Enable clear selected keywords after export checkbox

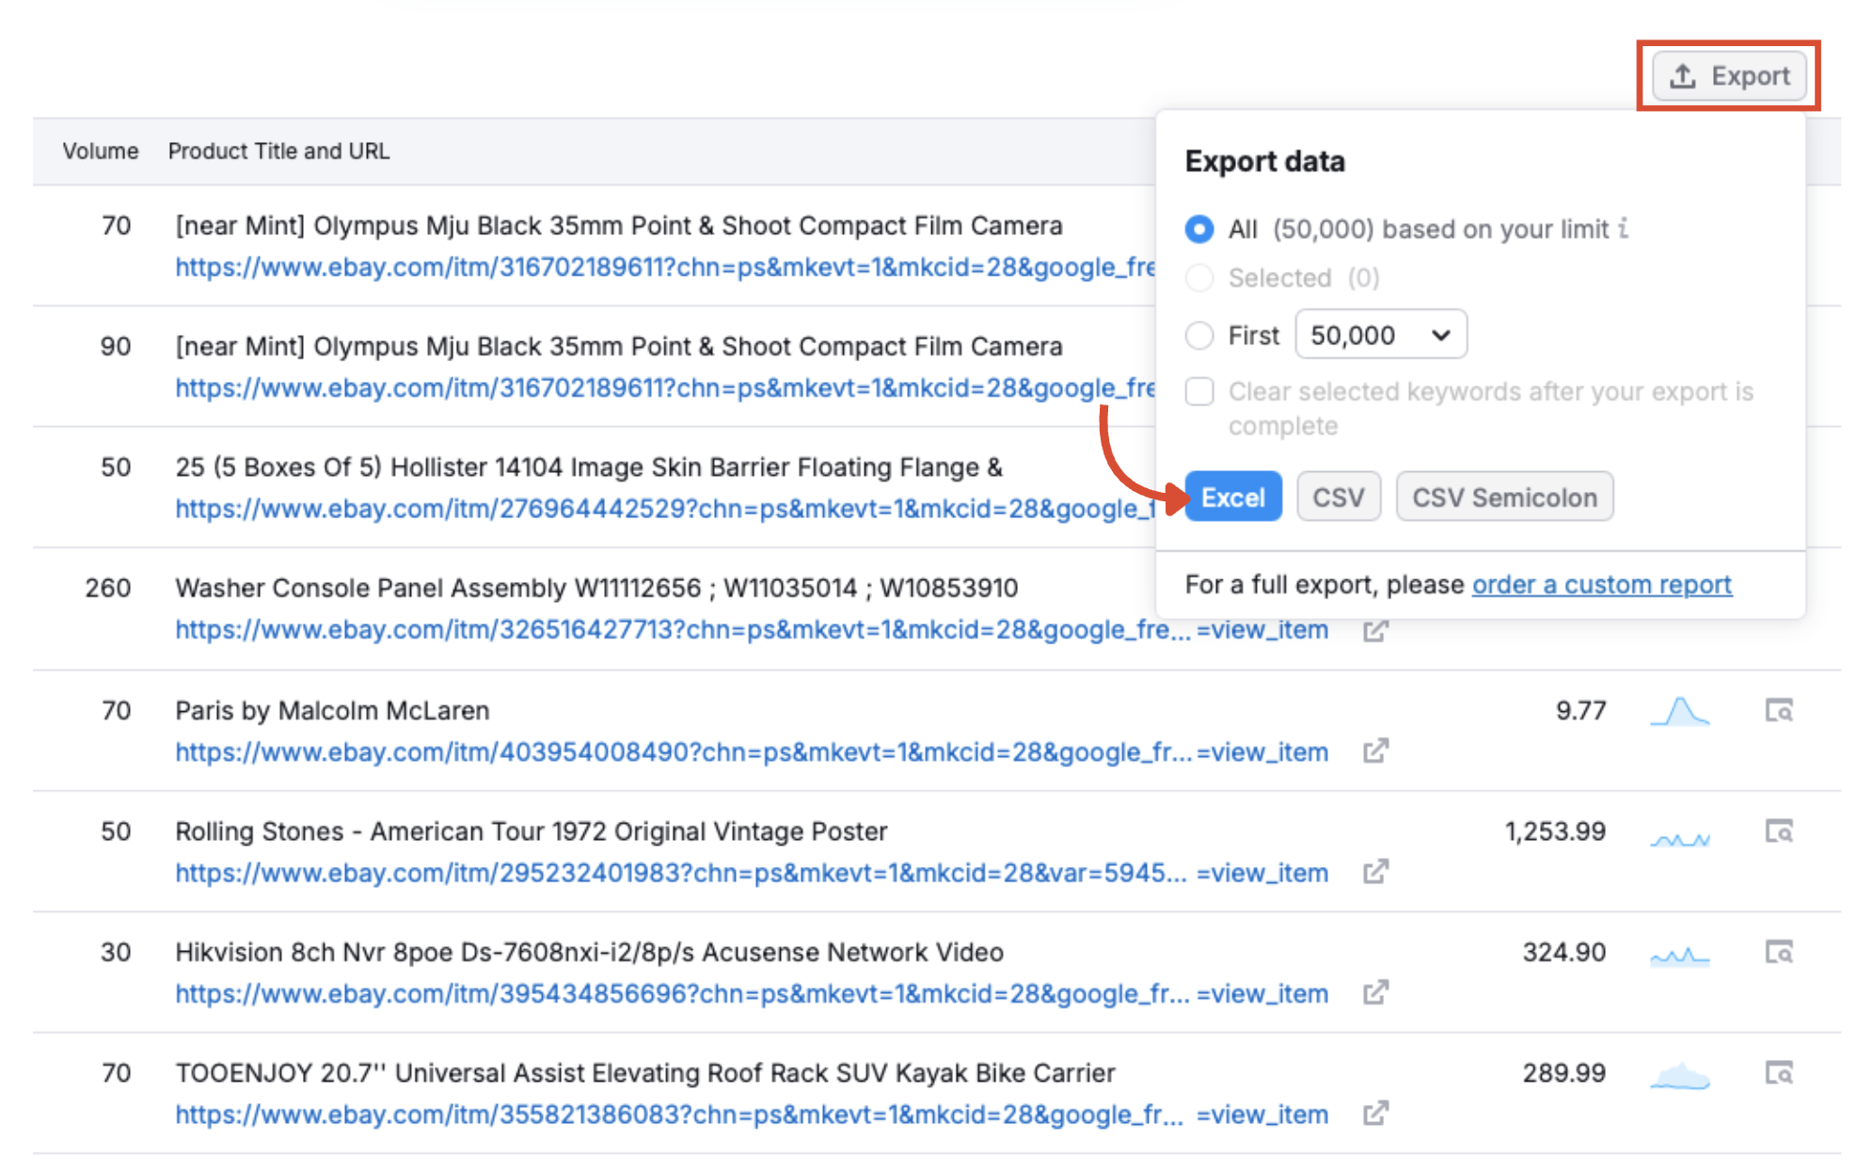coord(1199,392)
